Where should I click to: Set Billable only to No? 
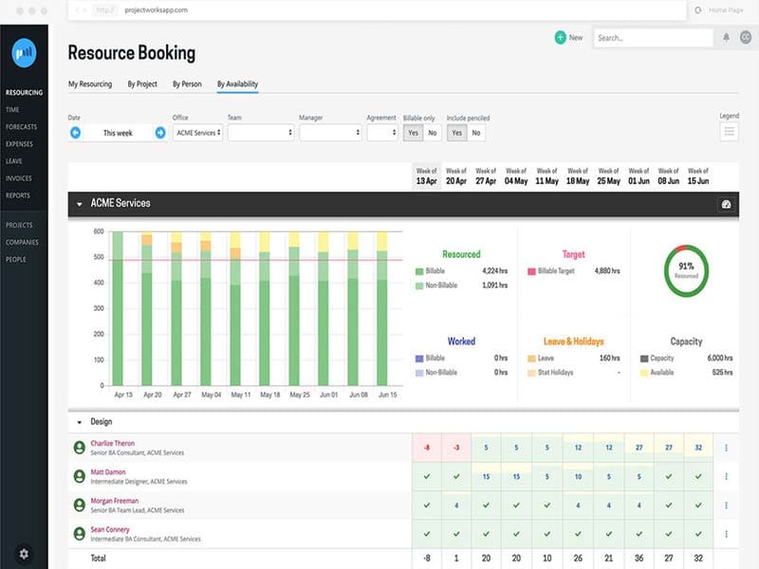point(432,133)
